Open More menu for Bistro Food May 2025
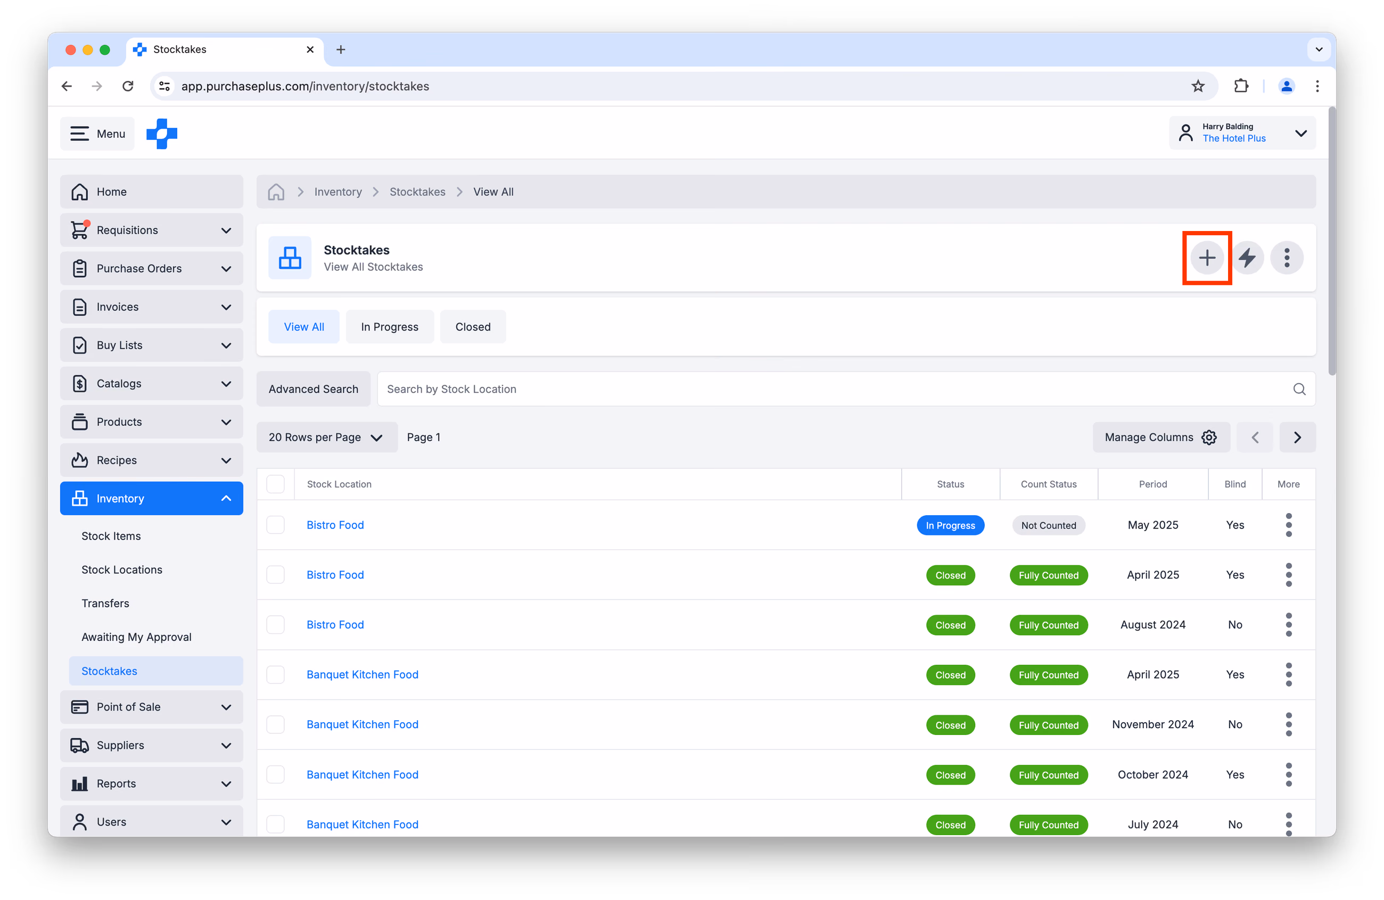The image size is (1384, 900). pos(1289,525)
